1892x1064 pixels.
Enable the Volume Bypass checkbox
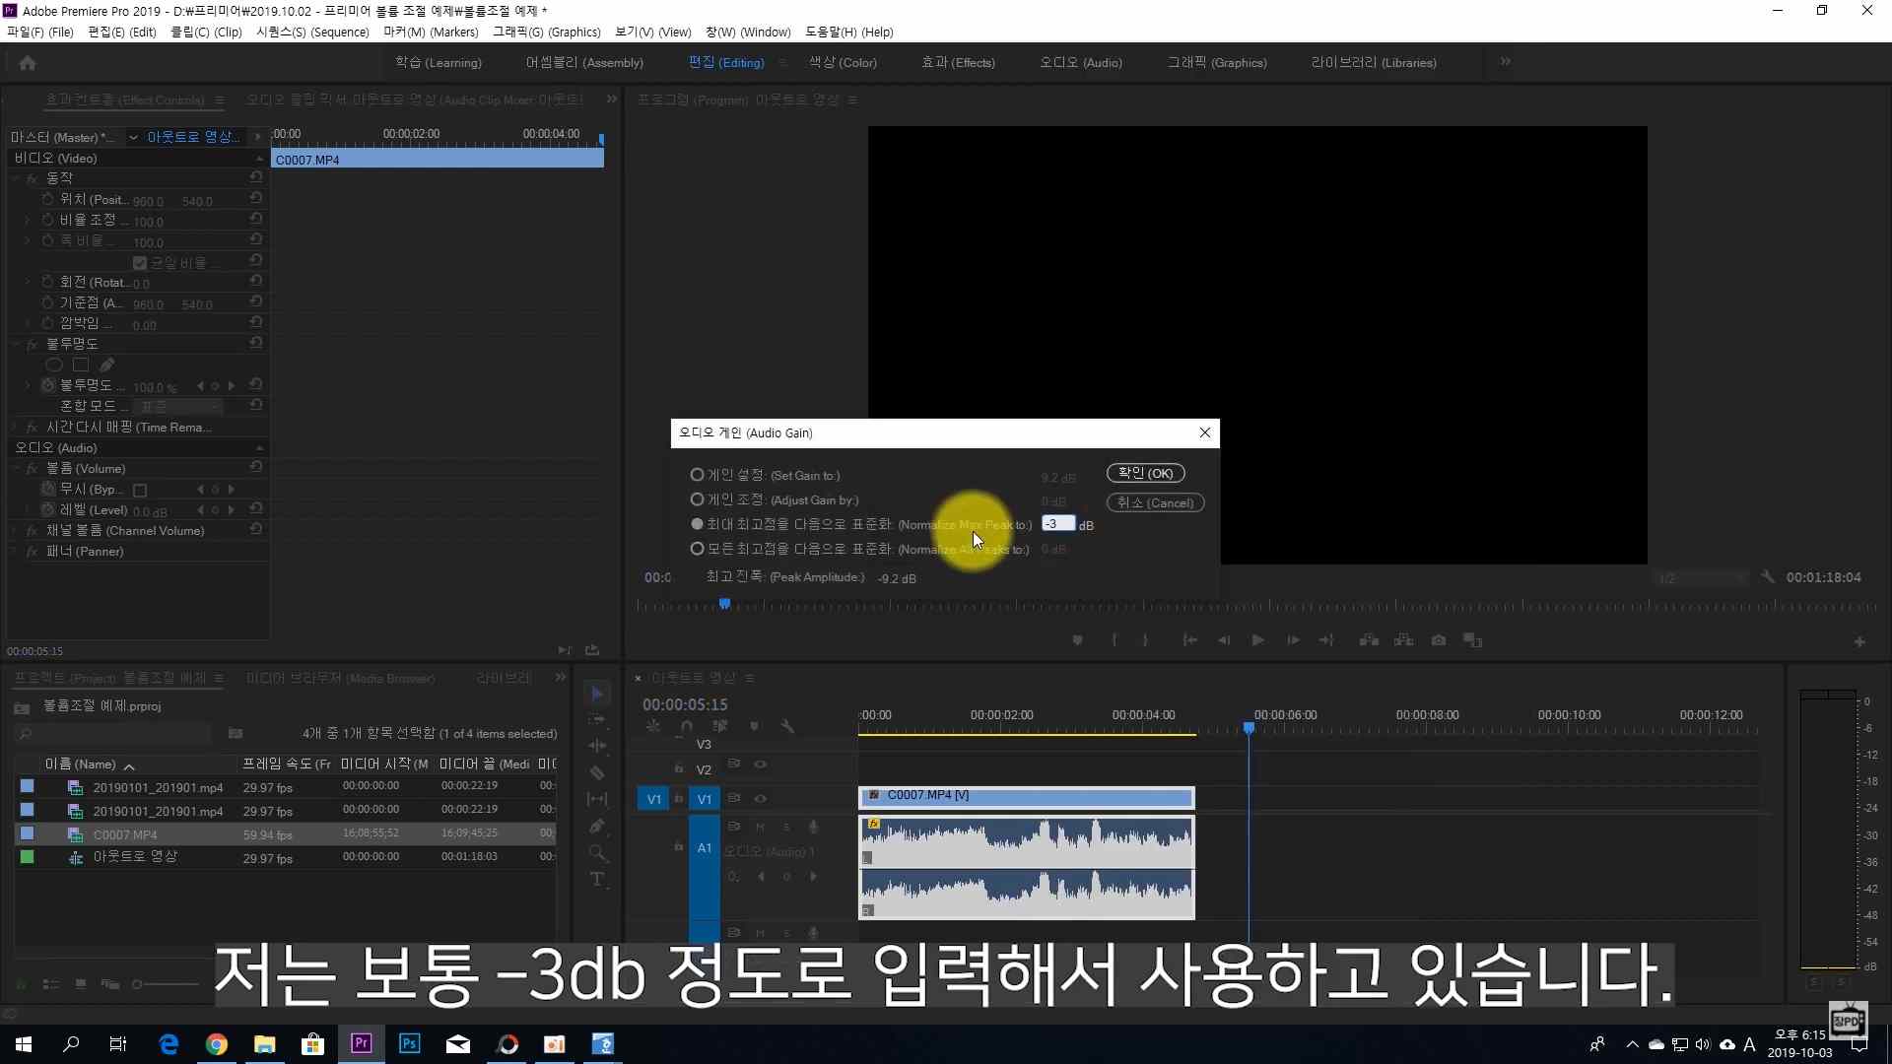point(140,490)
